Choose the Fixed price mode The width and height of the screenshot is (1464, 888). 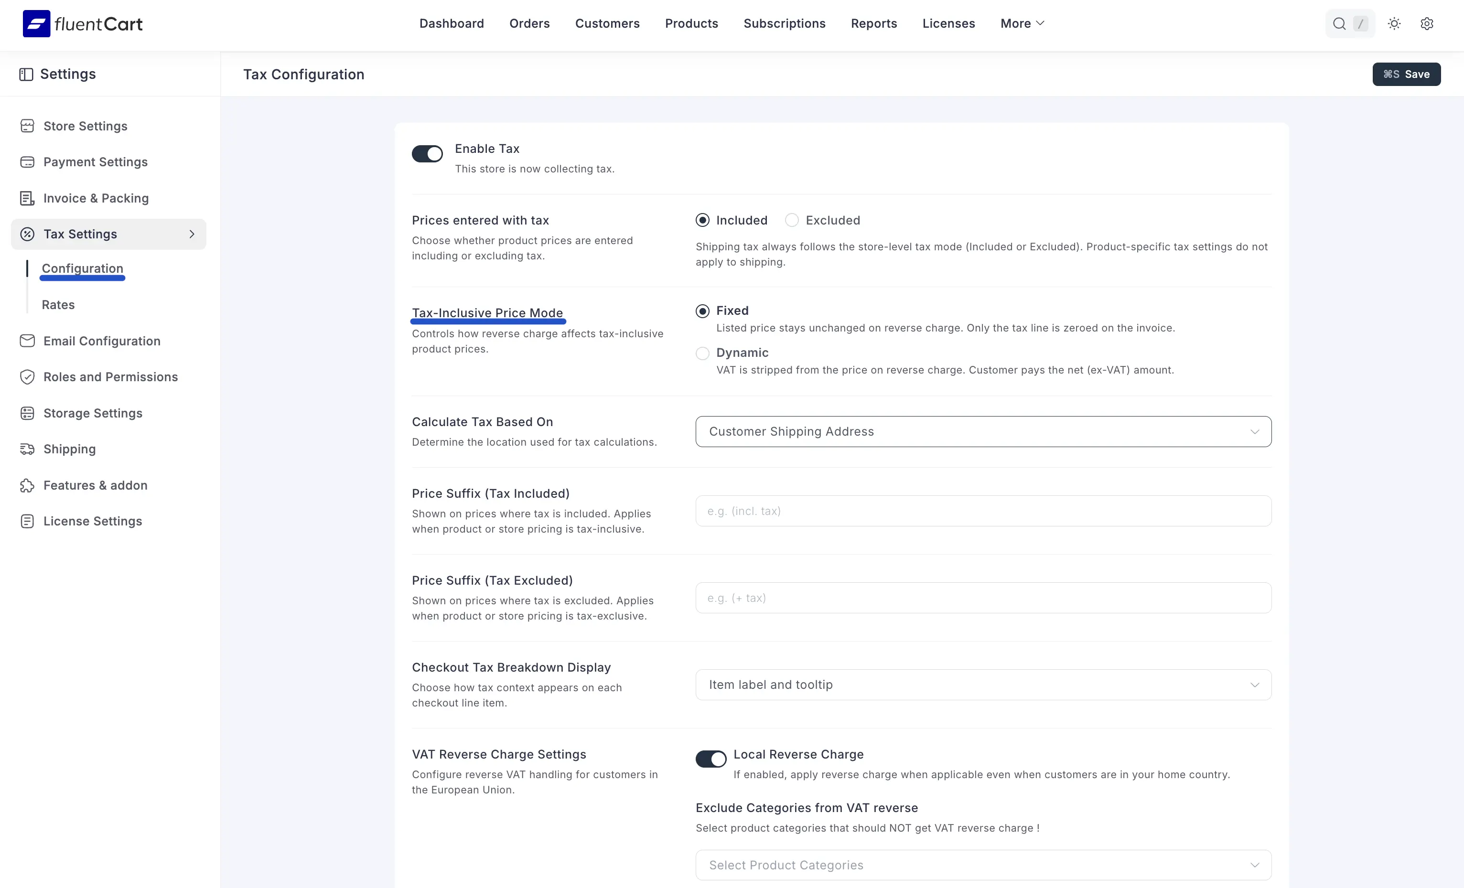point(702,311)
